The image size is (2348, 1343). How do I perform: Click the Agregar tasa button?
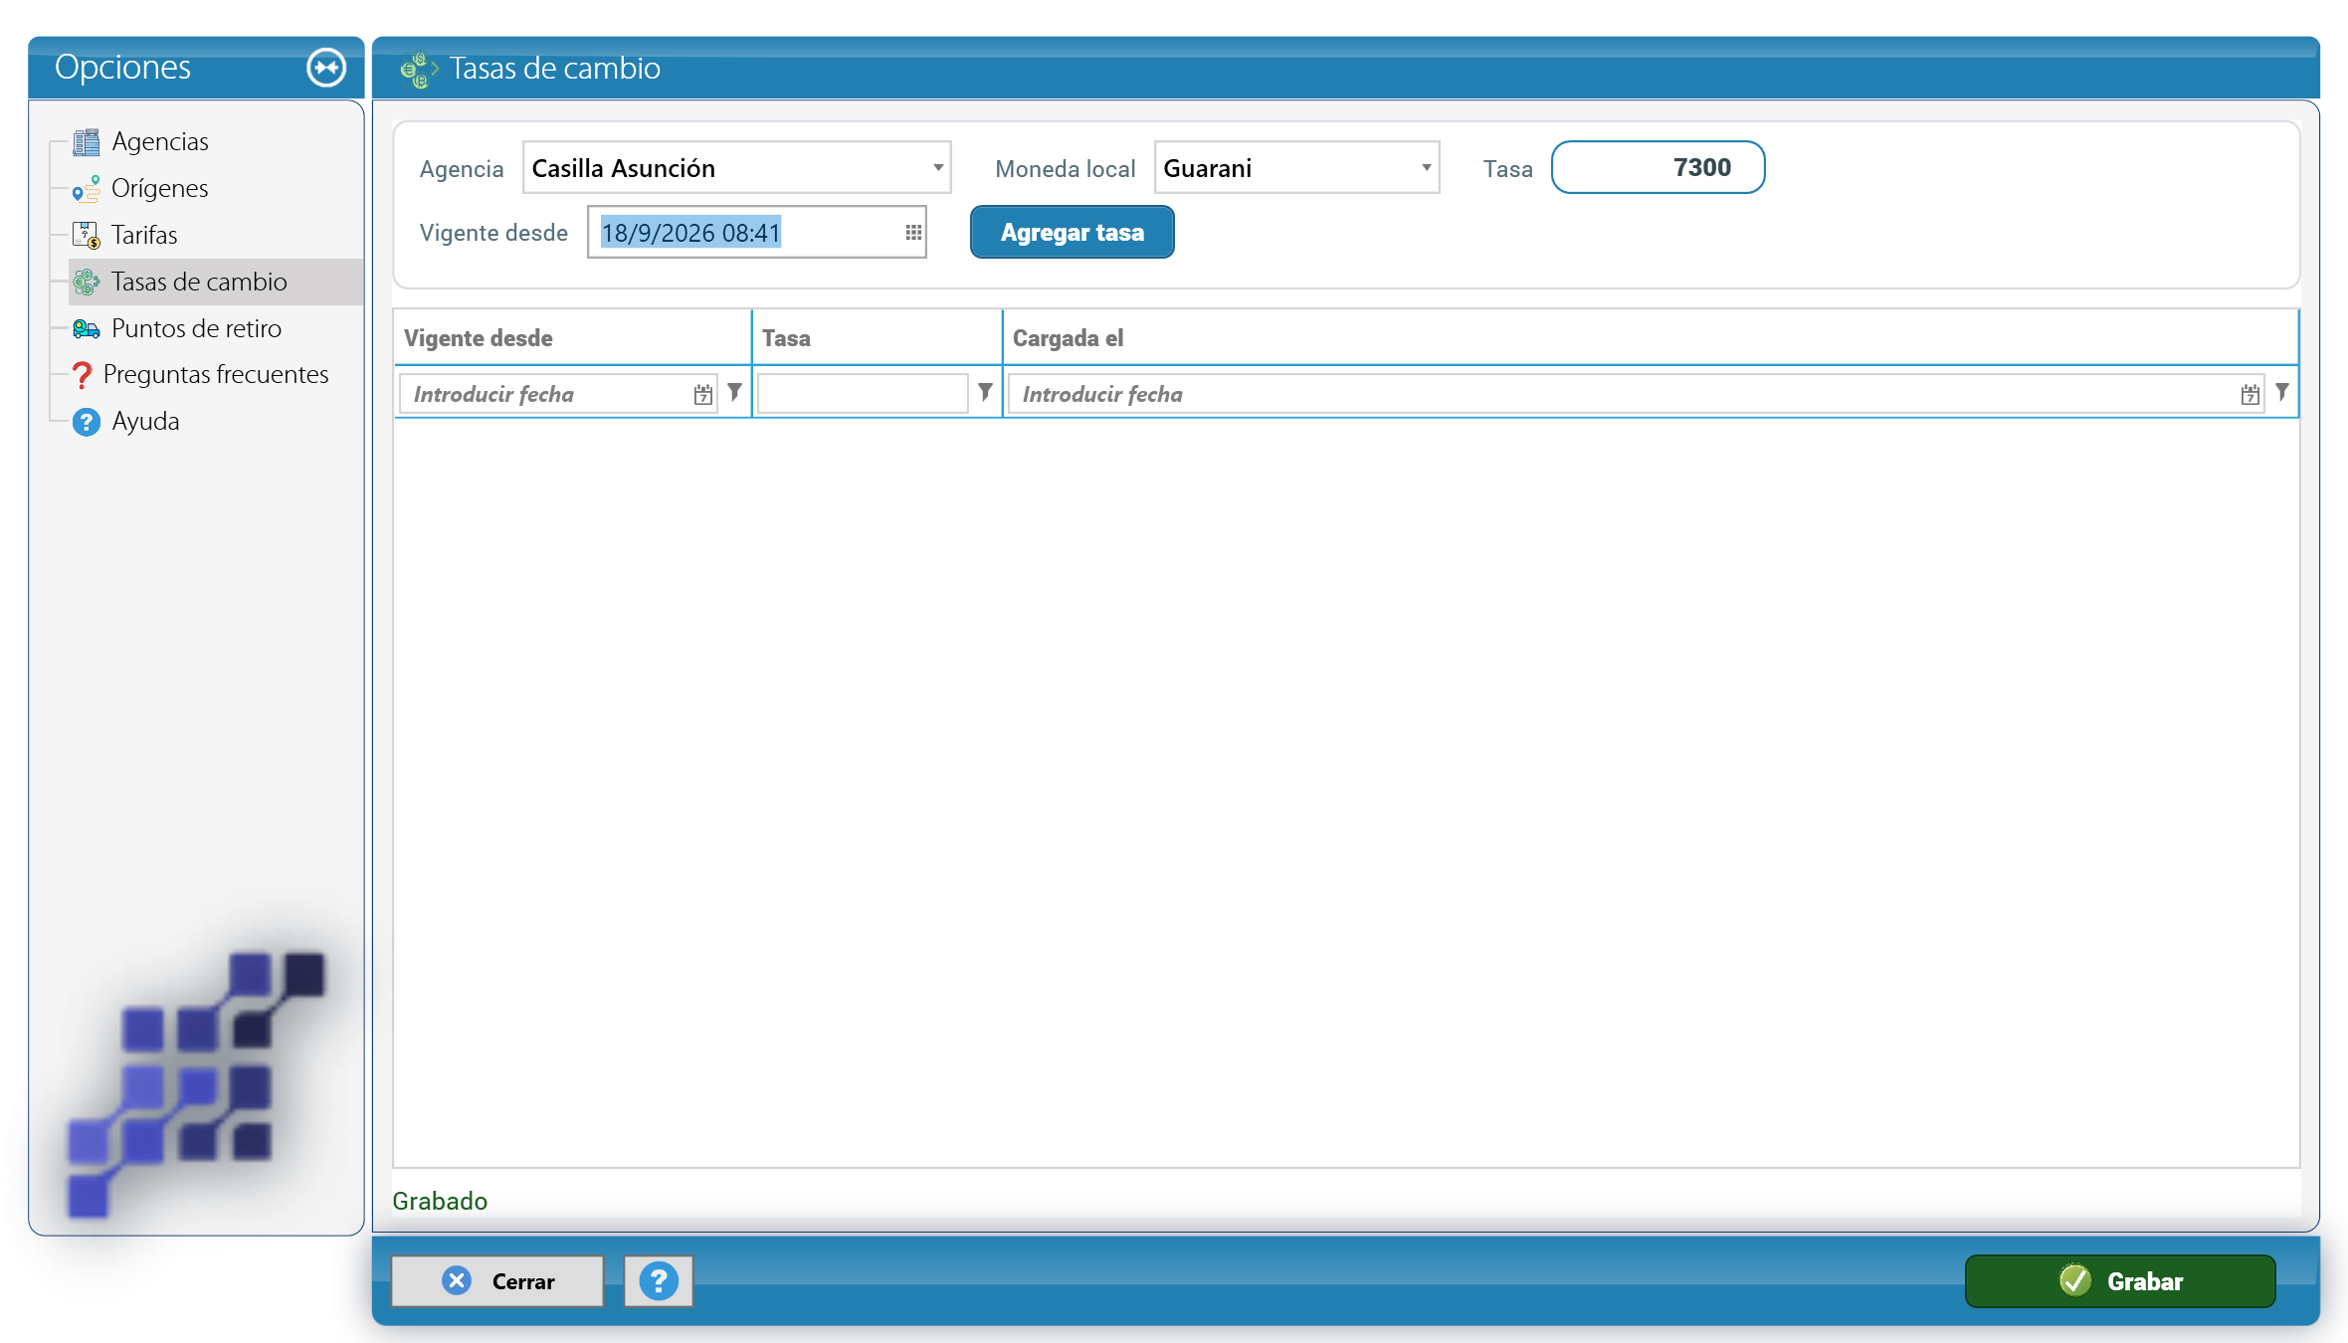click(x=1073, y=232)
